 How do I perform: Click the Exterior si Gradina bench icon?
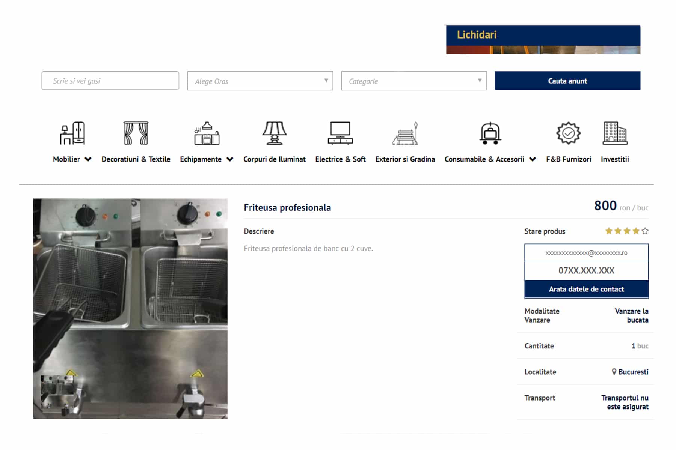coord(405,133)
